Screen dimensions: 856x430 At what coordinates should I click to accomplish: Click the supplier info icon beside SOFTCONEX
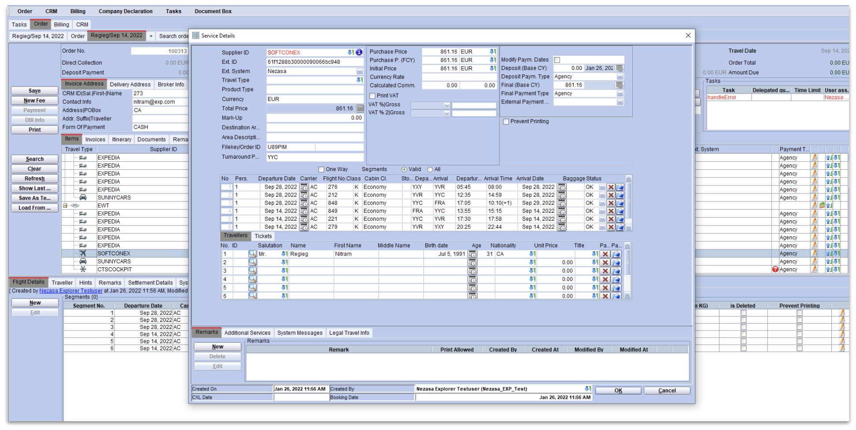(359, 52)
